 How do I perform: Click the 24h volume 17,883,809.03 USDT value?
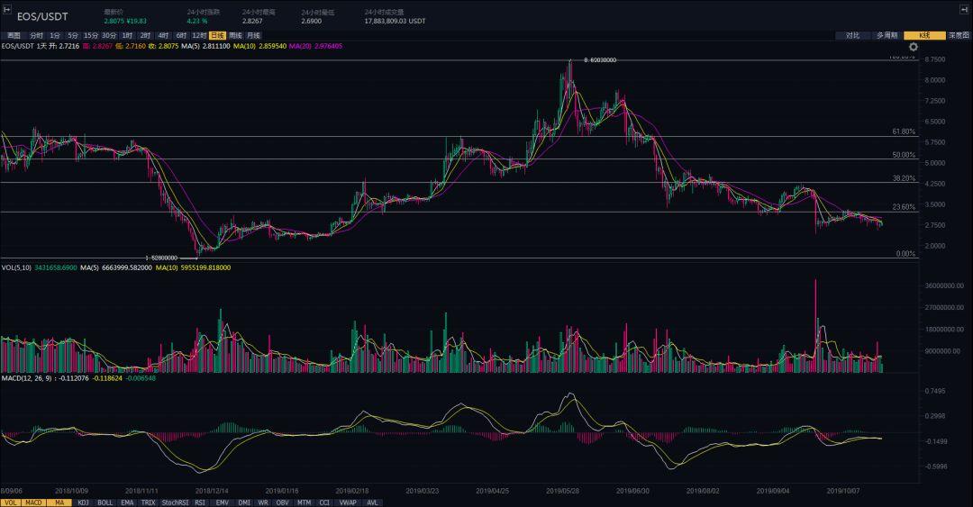point(395,21)
